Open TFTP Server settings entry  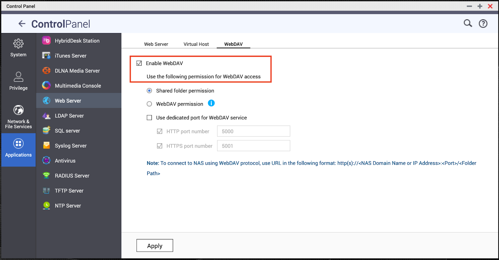pyautogui.click(x=79, y=190)
